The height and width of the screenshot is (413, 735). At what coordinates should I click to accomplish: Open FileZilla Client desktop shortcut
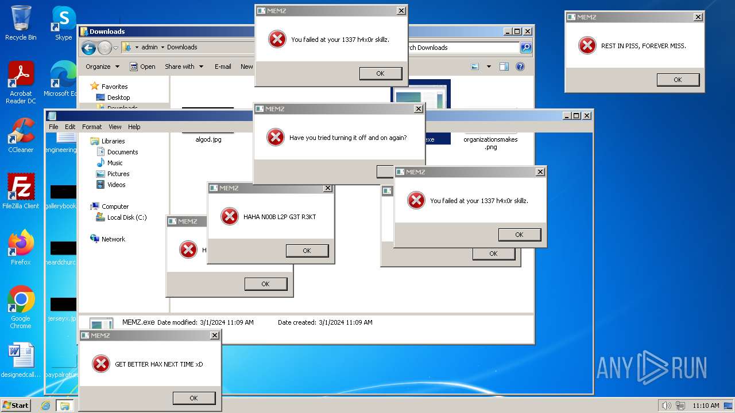(21, 191)
